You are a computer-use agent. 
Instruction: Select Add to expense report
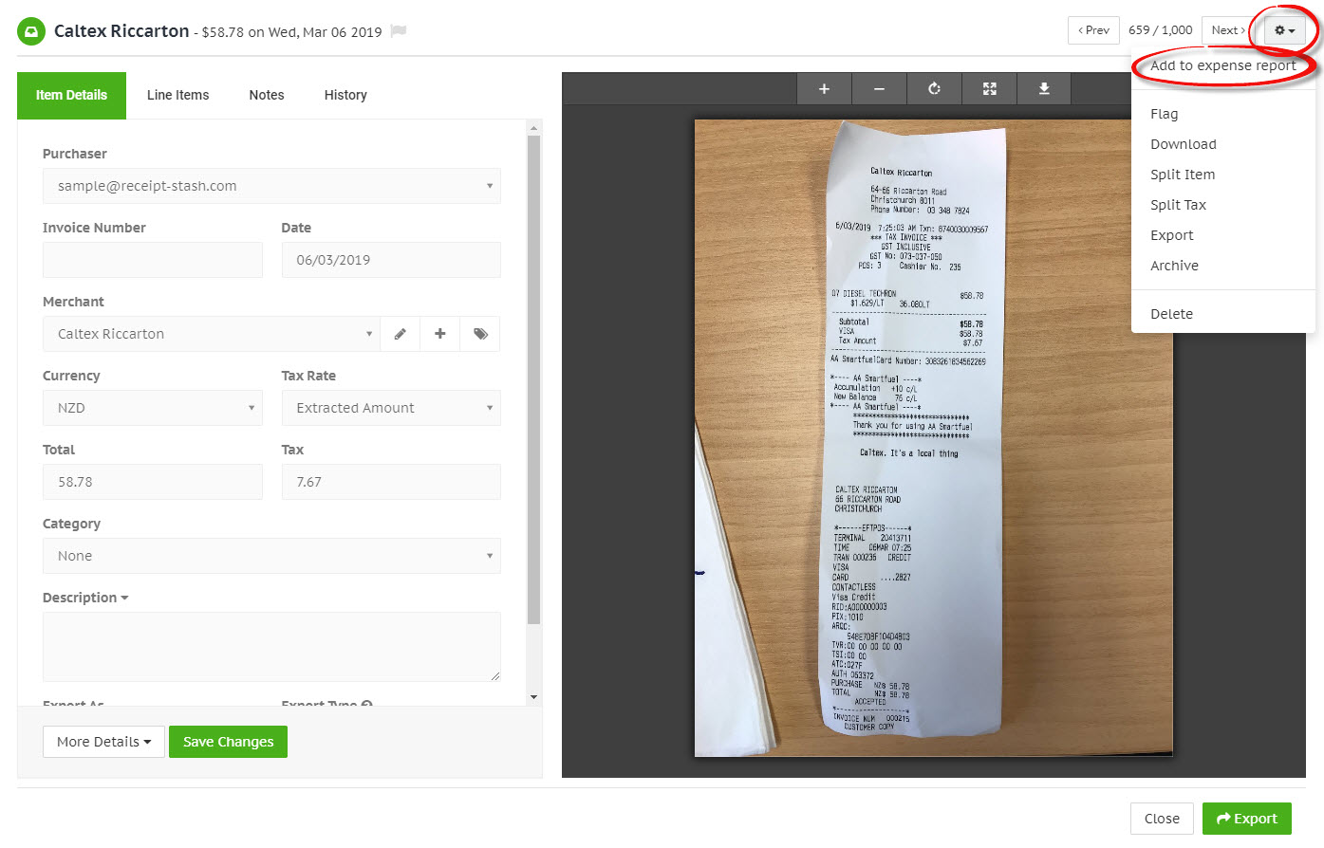(x=1222, y=65)
